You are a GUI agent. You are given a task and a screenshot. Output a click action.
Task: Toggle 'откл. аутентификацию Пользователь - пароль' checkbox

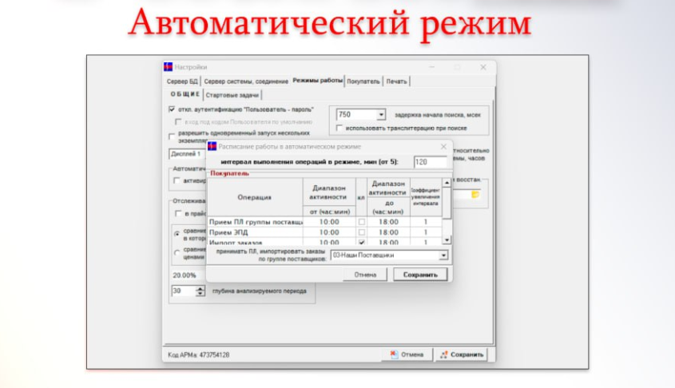click(172, 109)
